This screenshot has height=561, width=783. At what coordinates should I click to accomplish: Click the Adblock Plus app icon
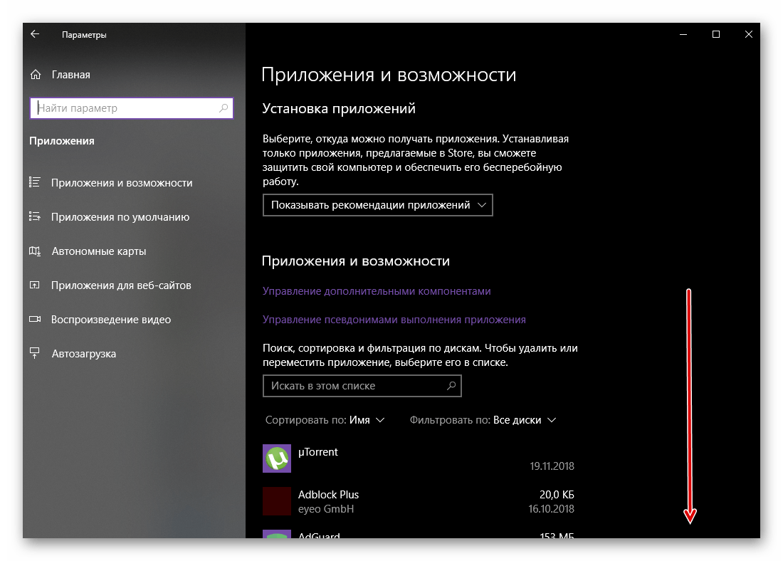point(277,501)
